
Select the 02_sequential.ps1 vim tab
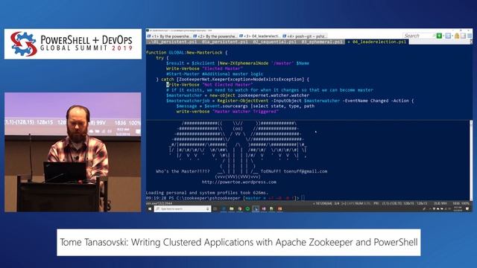click(x=274, y=42)
